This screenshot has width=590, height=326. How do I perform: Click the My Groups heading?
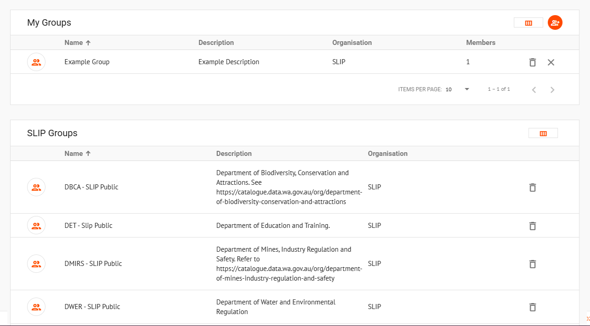(49, 22)
